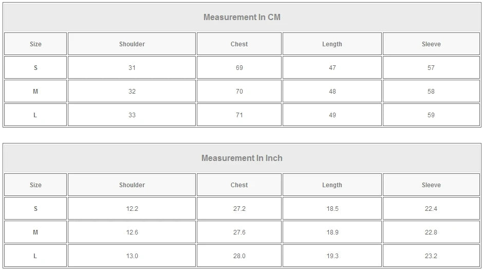
Task: Select the Chest header in Inch table
Action: pyautogui.click(x=239, y=185)
